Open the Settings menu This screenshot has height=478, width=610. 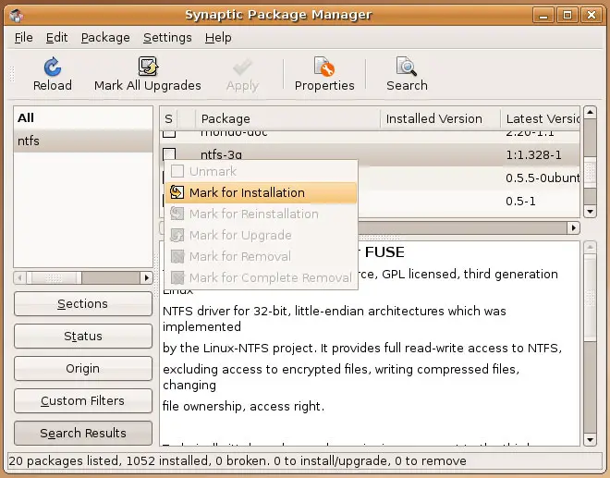pos(167,37)
